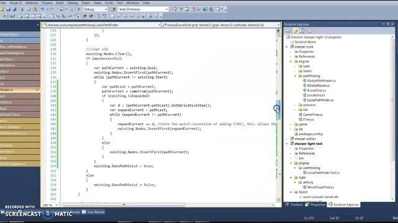Click the uncomment selection icon
The width and height of the screenshot is (398, 223).
point(104,16)
